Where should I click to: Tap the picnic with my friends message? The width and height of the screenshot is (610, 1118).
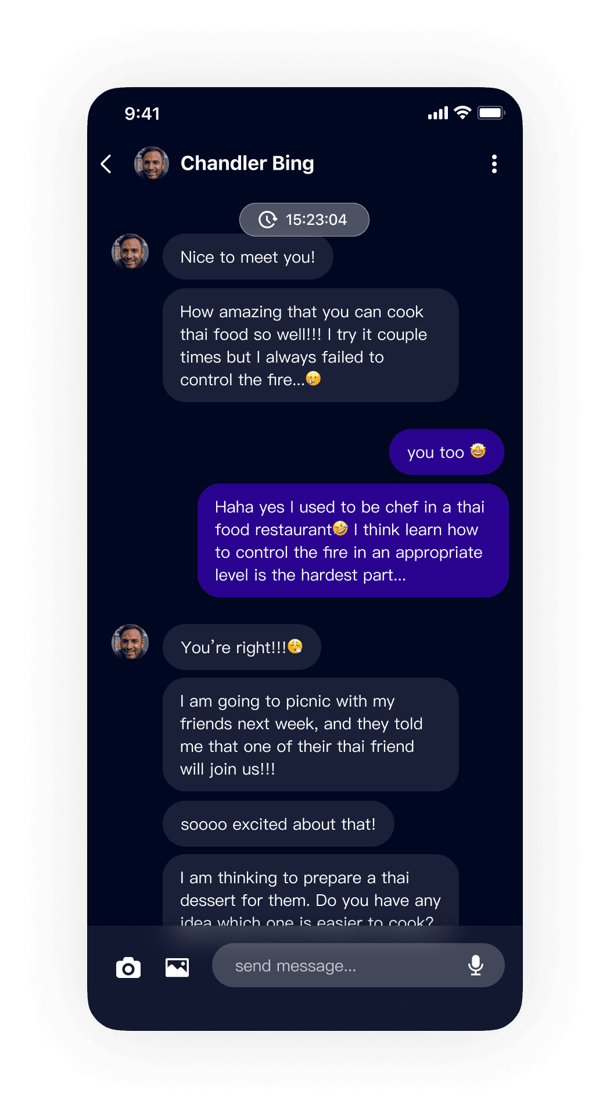(x=311, y=734)
